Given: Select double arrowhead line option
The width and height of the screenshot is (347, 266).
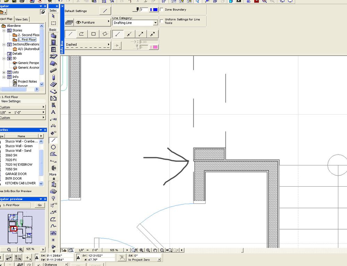Looking at the screenshot, I should (152, 34).
